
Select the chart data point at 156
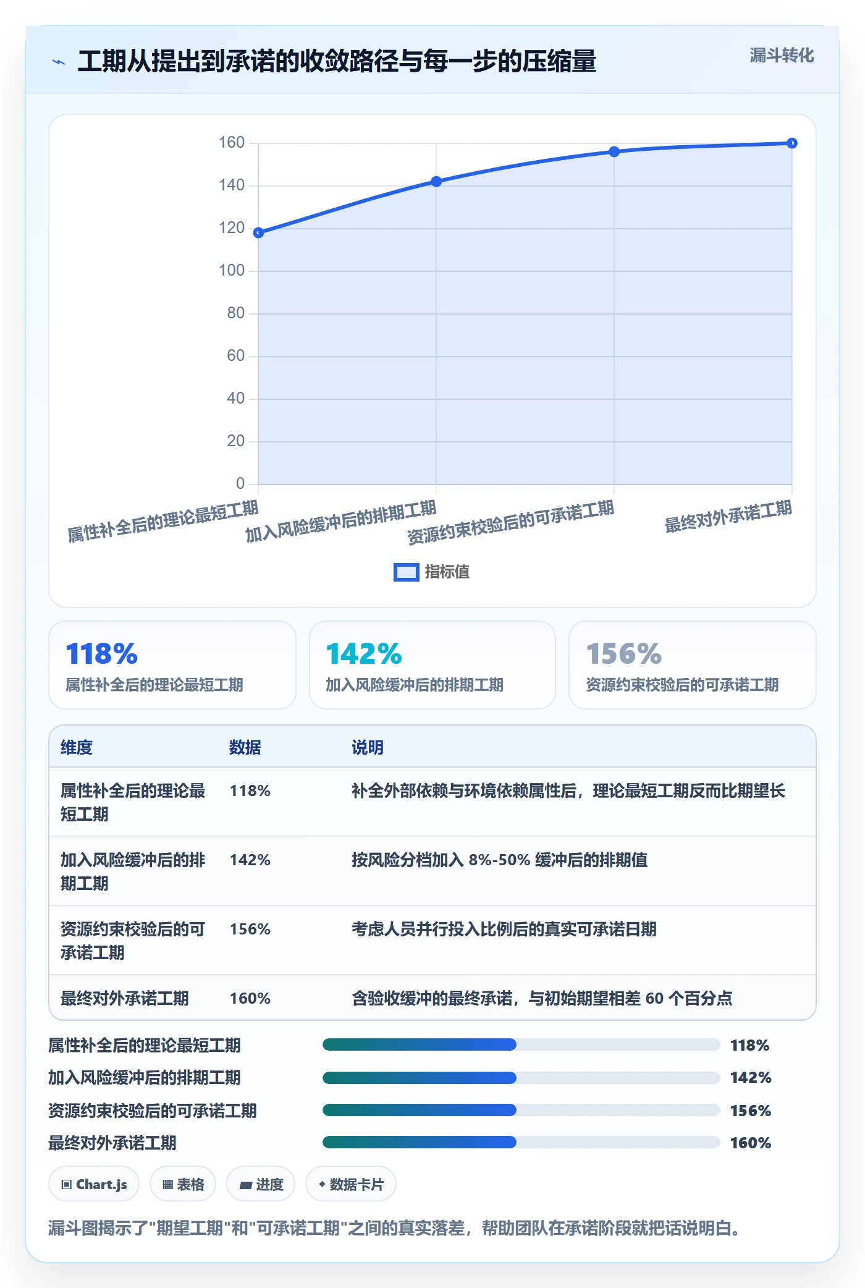click(x=614, y=151)
